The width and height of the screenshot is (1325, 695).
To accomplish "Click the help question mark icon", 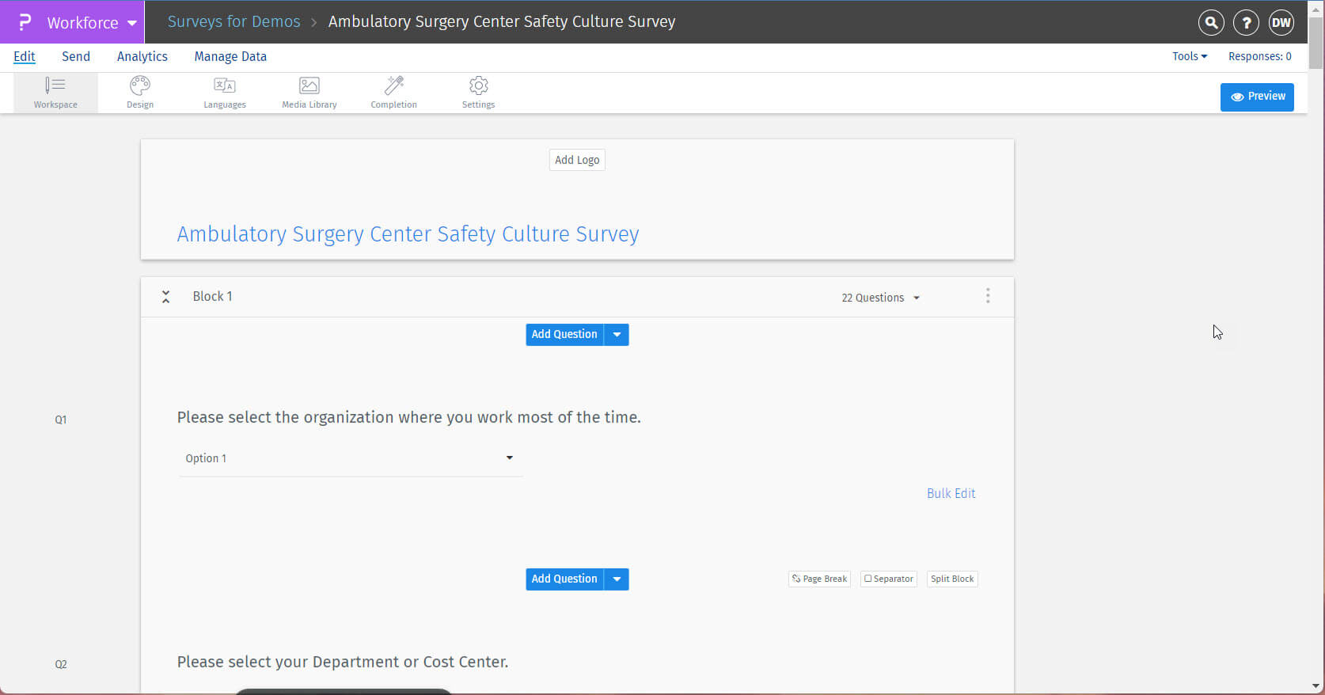I will pos(1246,23).
